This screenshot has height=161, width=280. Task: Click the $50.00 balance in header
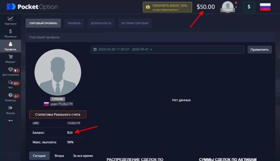(206, 7)
